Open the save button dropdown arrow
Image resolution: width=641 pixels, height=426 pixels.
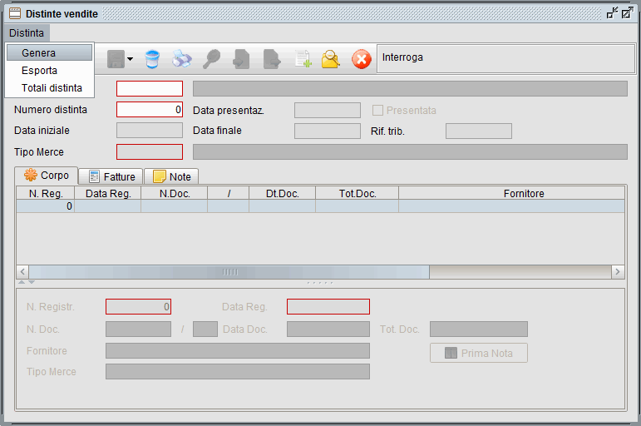(x=131, y=60)
